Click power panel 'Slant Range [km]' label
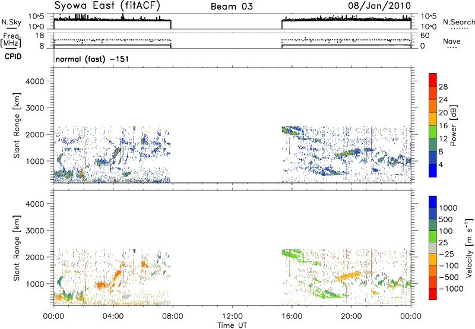Viewport: 475px width, 329px height. click(17, 125)
